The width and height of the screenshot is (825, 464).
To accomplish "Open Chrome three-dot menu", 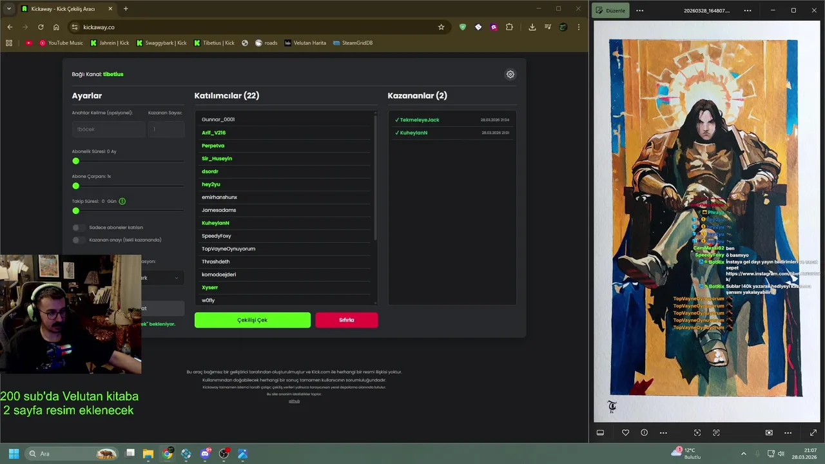I will (x=579, y=27).
